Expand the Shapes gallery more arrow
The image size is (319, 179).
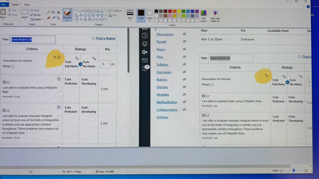(x=106, y=19)
